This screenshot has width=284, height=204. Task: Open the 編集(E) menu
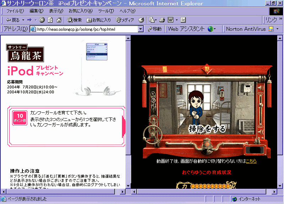tap(36, 11)
